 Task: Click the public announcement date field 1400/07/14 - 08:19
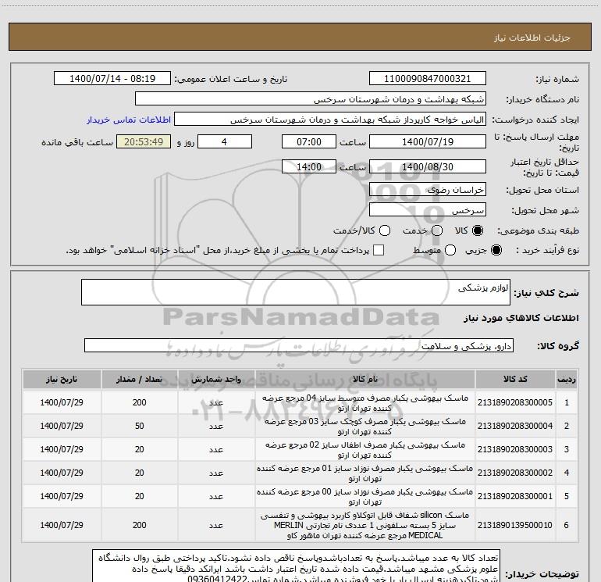click(x=112, y=79)
